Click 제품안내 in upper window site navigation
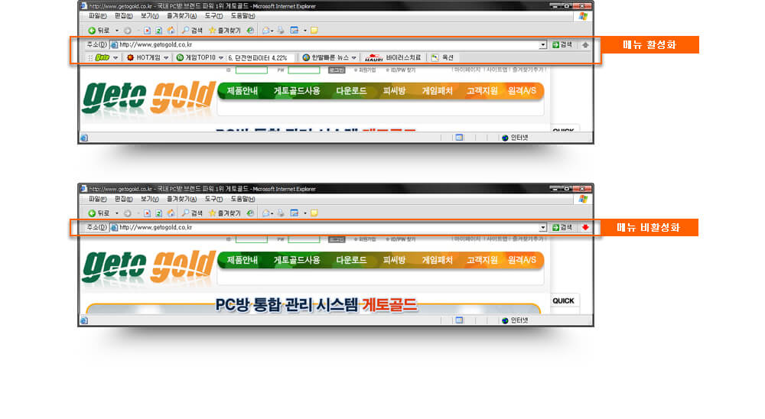Image resolution: width=765 pixels, height=419 pixels. (242, 91)
